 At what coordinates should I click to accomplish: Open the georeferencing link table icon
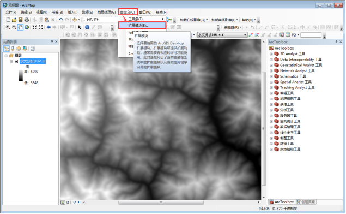(x=288, y=35)
